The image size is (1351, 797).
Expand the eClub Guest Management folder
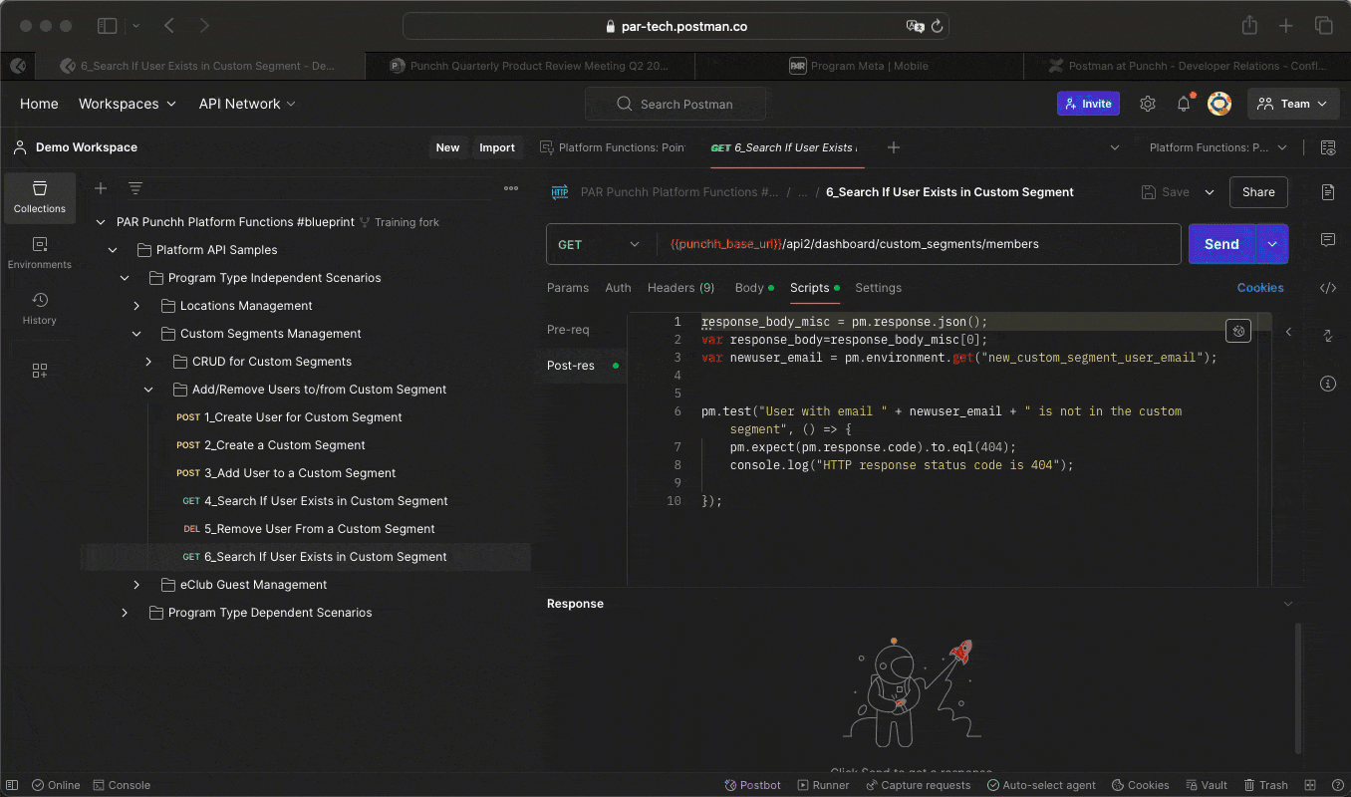click(x=136, y=585)
